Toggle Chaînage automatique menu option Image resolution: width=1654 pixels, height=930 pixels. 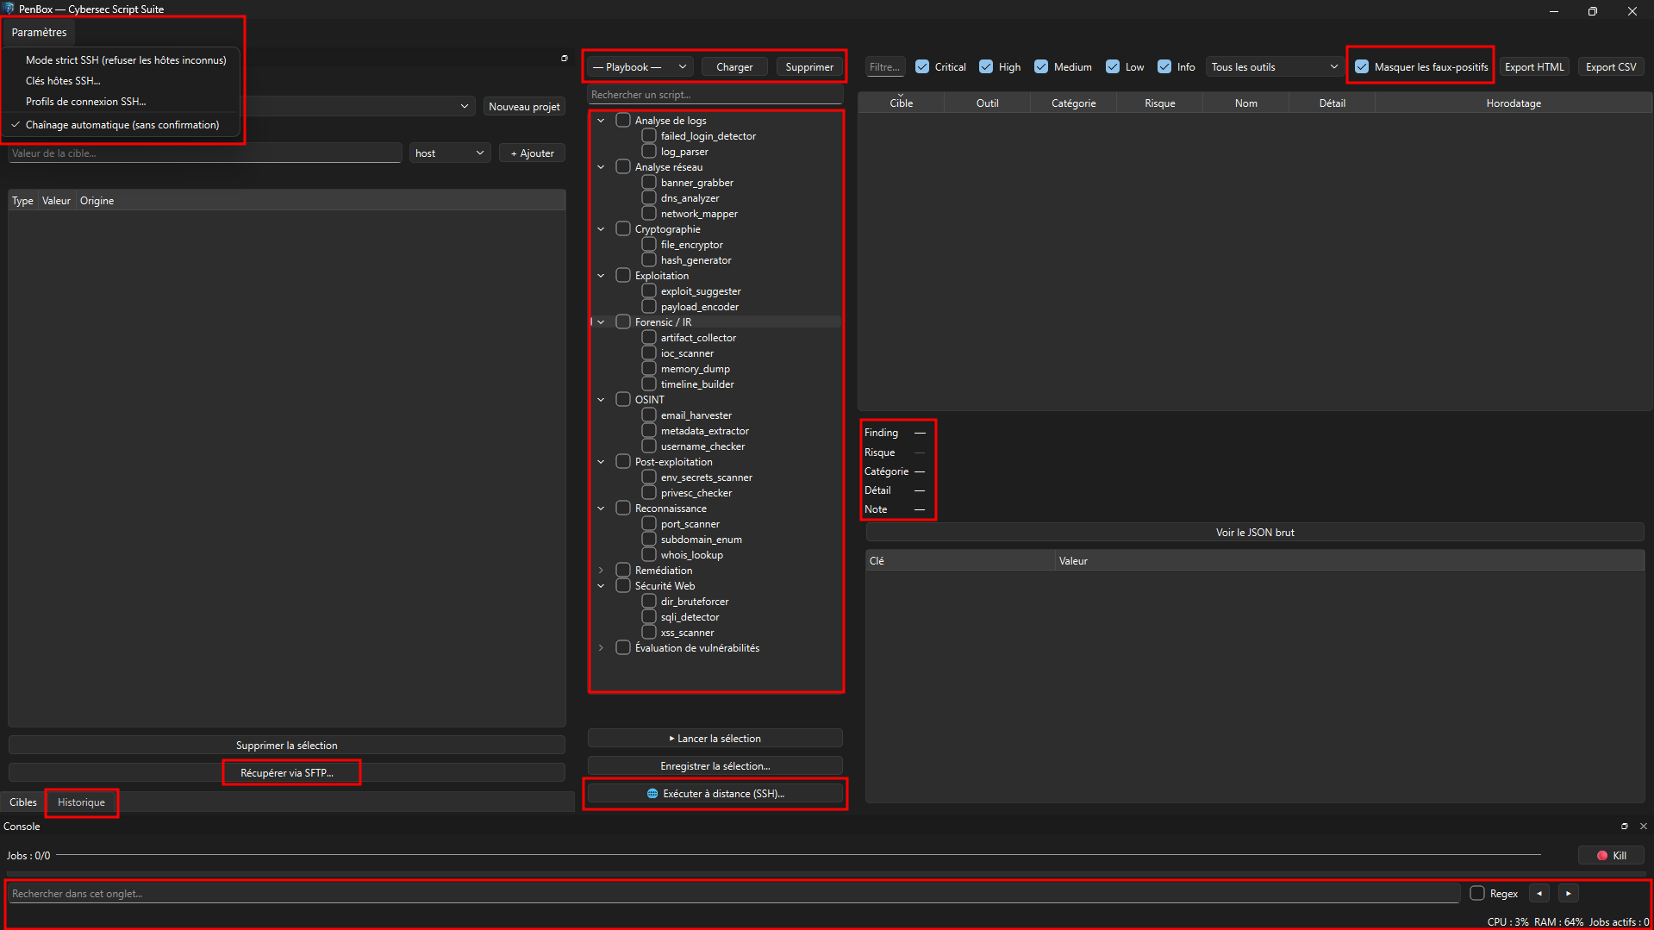pyautogui.click(x=122, y=125)
